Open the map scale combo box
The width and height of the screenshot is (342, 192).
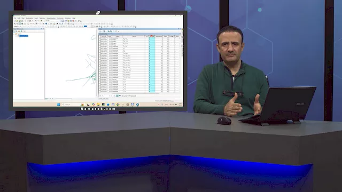[53, 21]
